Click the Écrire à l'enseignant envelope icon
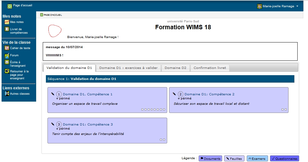Screen dimensions: 308x162 (7, 62)
